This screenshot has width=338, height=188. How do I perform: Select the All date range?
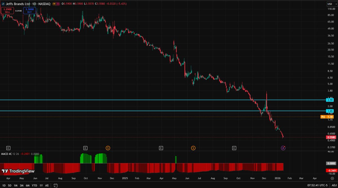pos(47,185)
